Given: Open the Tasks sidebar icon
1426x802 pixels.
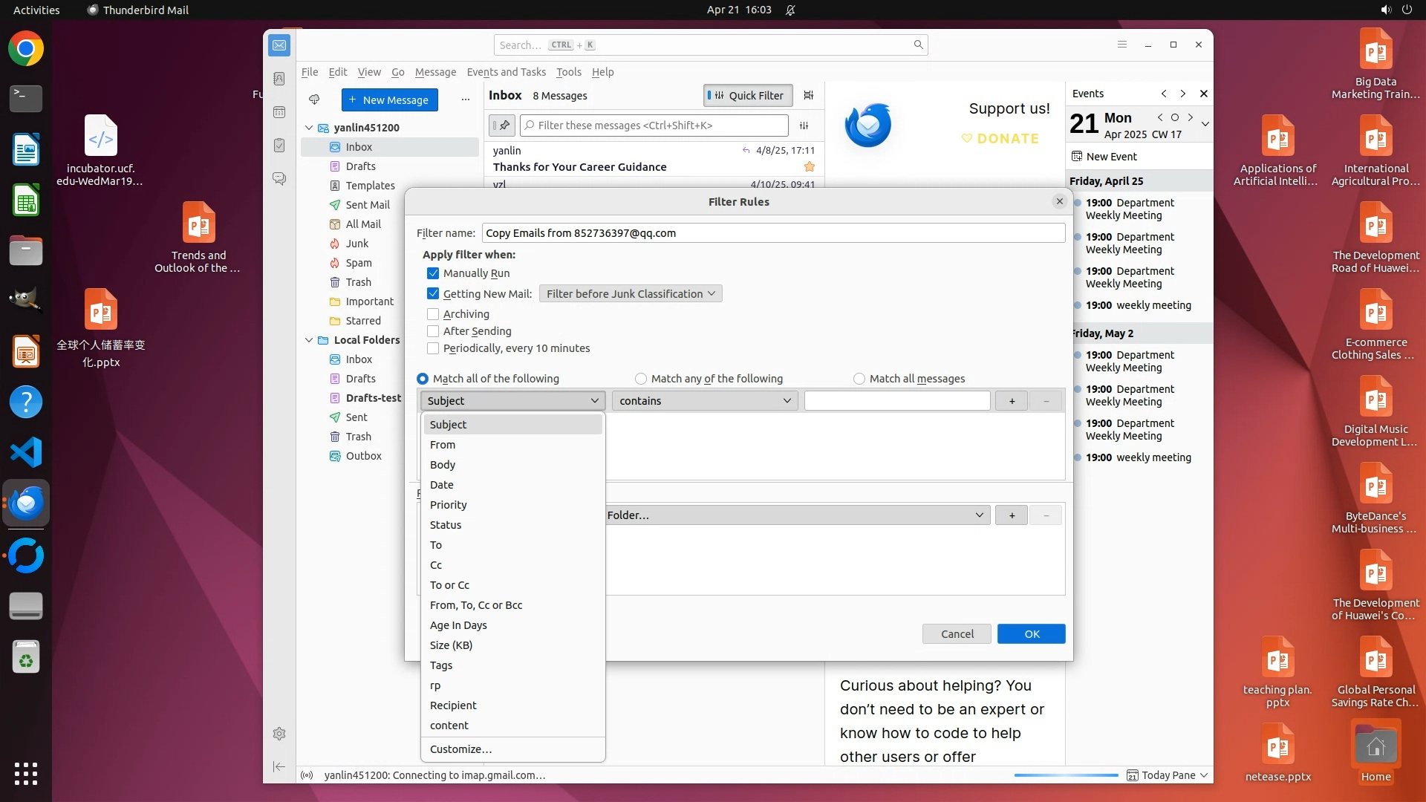Looking at the screenshot, I should pyautogui.click(x=279, y=146).
